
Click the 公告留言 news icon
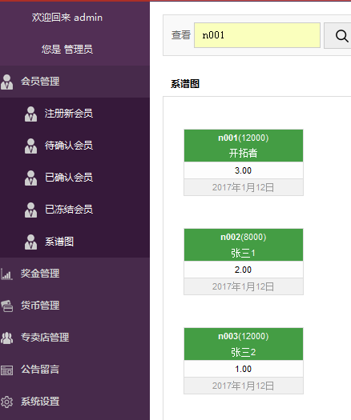[x=6, y=370]
